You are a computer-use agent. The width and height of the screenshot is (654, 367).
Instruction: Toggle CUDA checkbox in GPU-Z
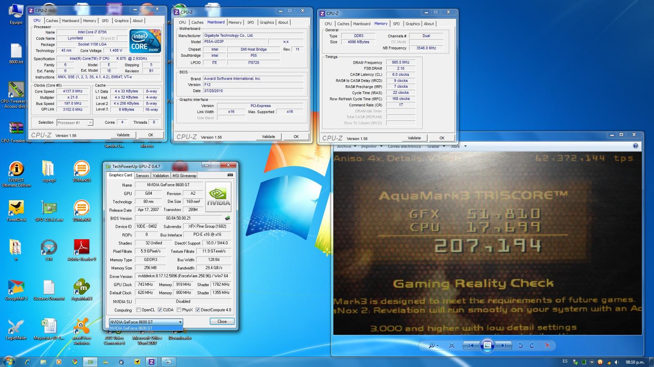point(160,310)
